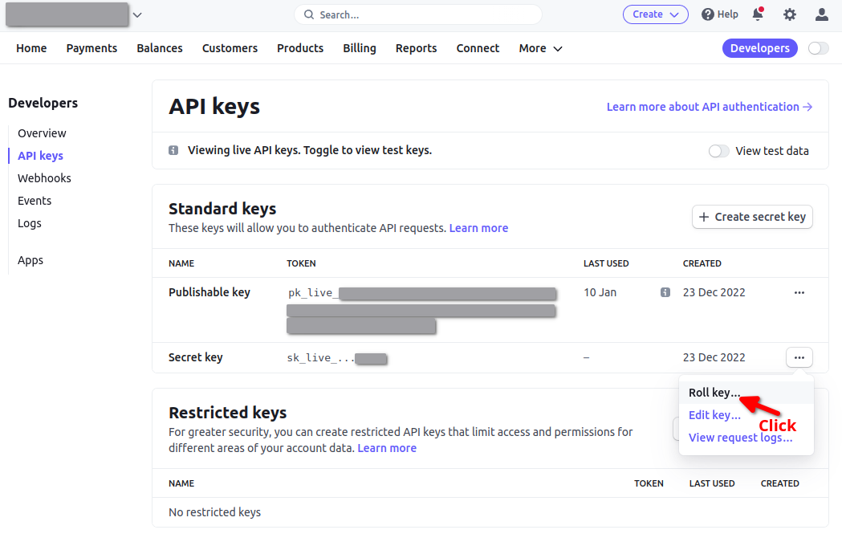Viewport: 842px width, 546px height.
Task: Open the account switcher chevron
Action: pos(136,14)
